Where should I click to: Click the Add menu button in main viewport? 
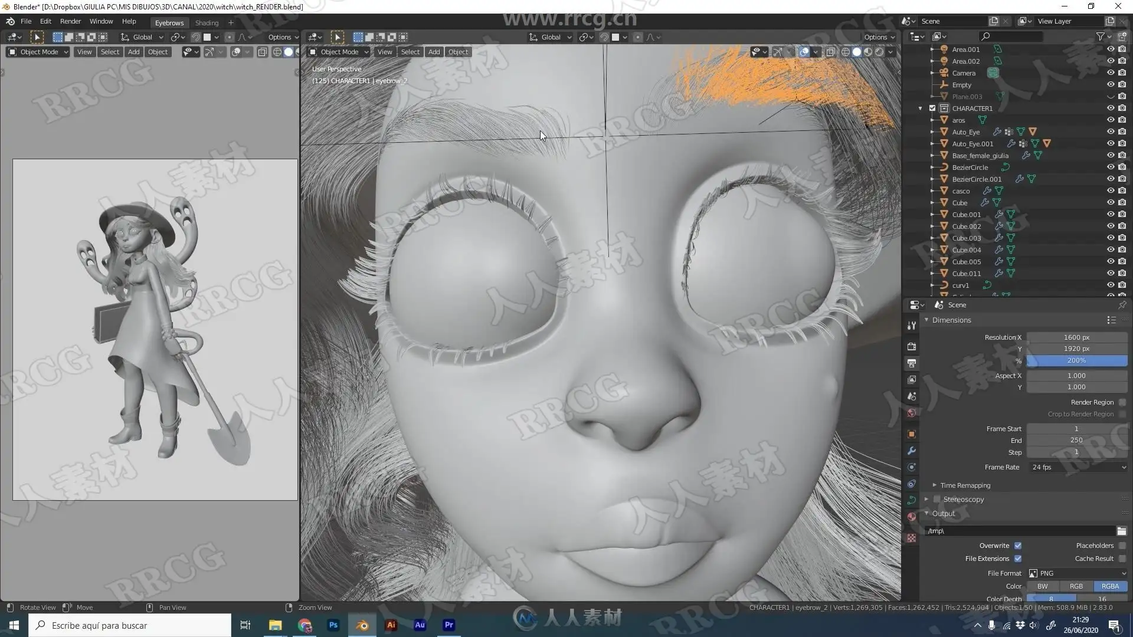coord(434,52)
